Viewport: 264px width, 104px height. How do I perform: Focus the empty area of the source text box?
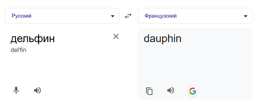click(x=62, y=69)
